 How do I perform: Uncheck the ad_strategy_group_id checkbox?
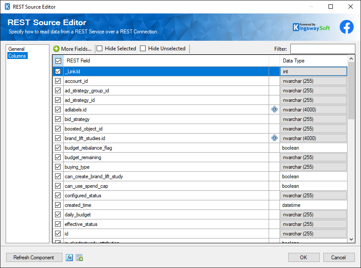click(58, 91)
